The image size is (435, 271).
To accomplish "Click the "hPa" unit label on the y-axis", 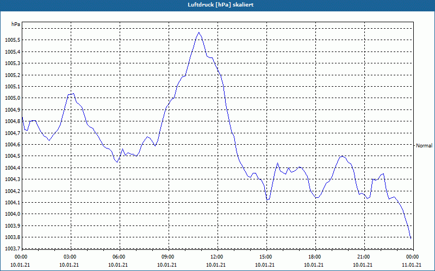I will (x=16, y=24).
